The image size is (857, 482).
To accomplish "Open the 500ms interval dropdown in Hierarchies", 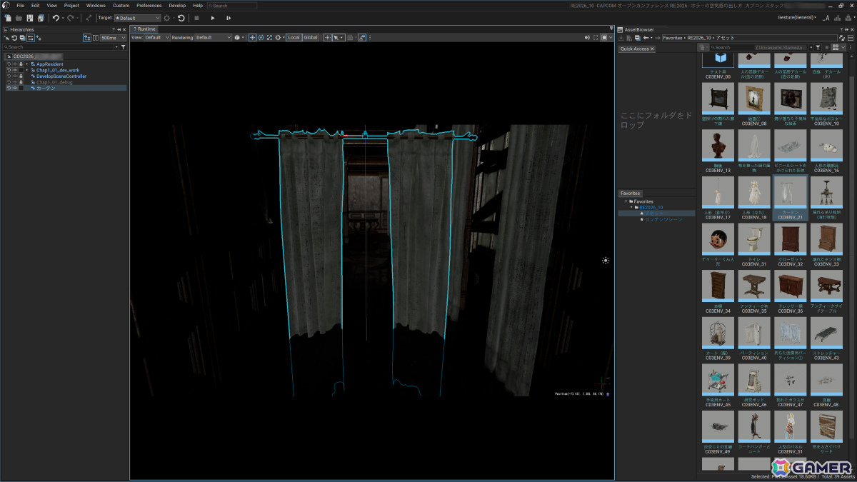I will click(x=113, y=37).
